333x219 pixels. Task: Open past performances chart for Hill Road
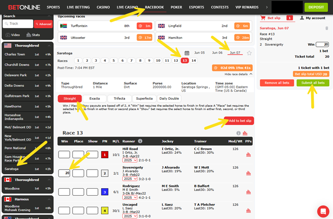pyautogui.click(x=248, y=154)
